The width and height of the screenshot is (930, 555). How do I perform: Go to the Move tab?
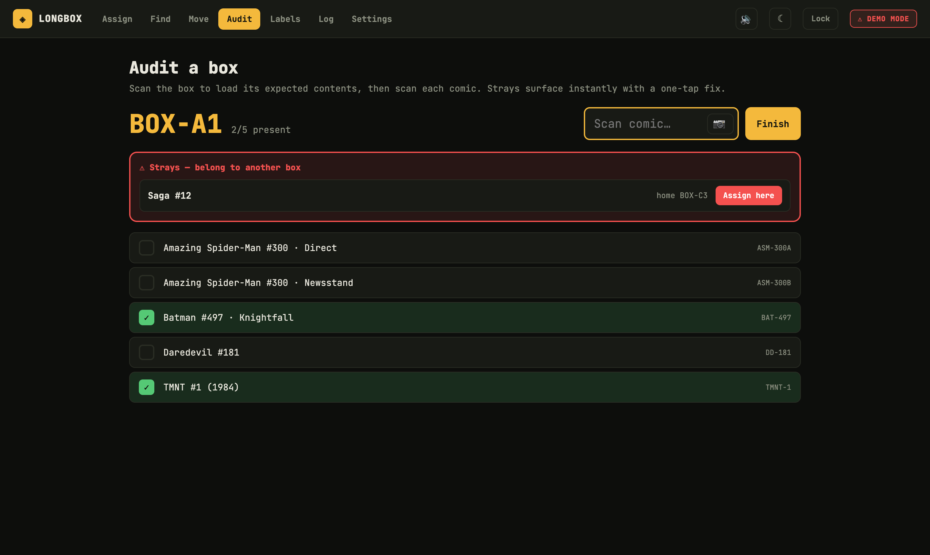pos(198,19)
